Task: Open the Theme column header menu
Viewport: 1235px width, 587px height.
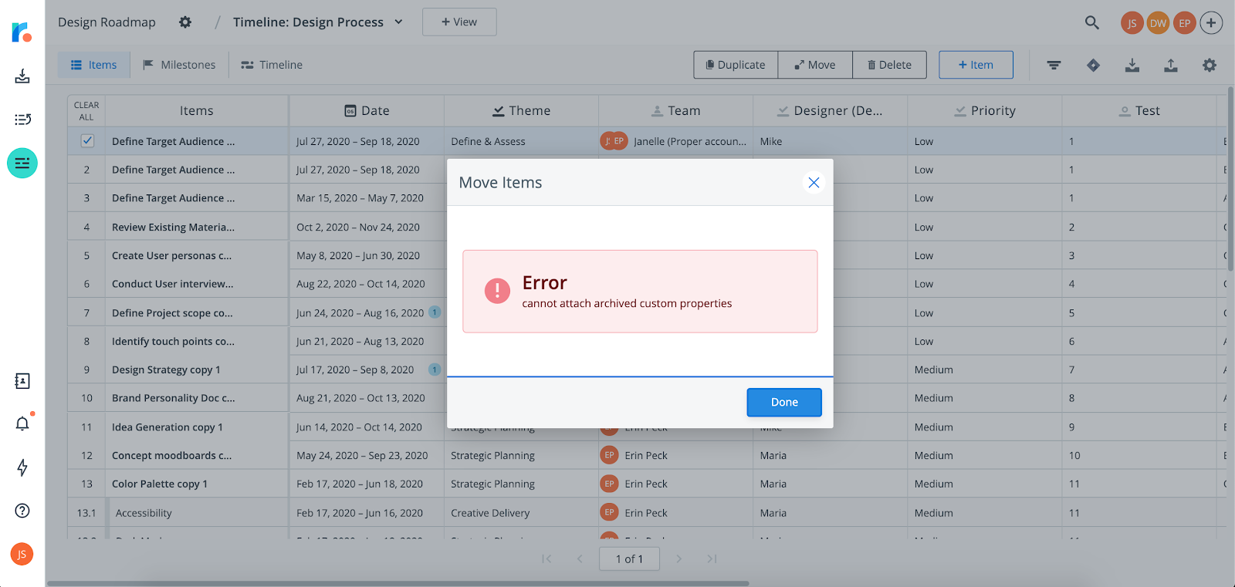Action: pyautogui.click(x=521, y=111)
